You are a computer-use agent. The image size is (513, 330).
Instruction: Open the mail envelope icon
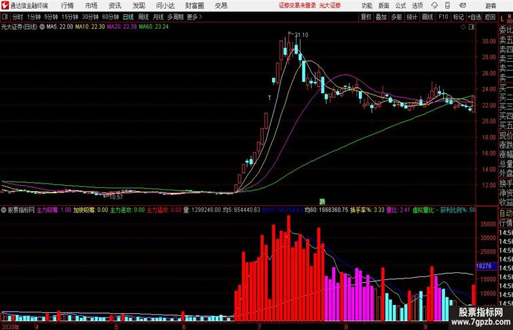[463, 5]
